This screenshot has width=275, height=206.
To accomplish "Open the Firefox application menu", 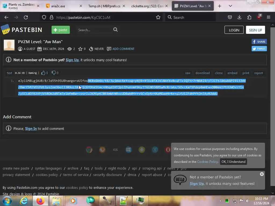I will pyautogui.click(x=268, y=17).
